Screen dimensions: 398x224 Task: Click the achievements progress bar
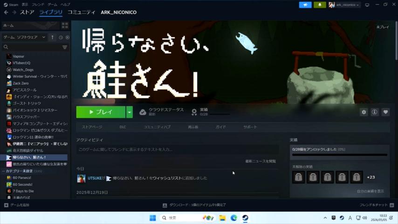[x=340, y=154]
